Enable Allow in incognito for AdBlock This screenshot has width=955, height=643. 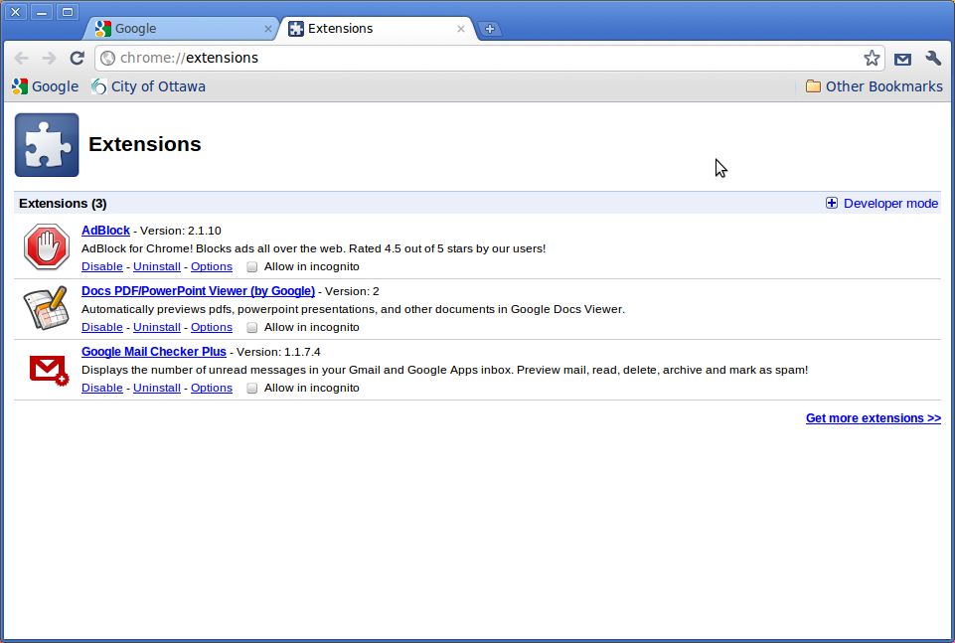(x=252, y=266)
